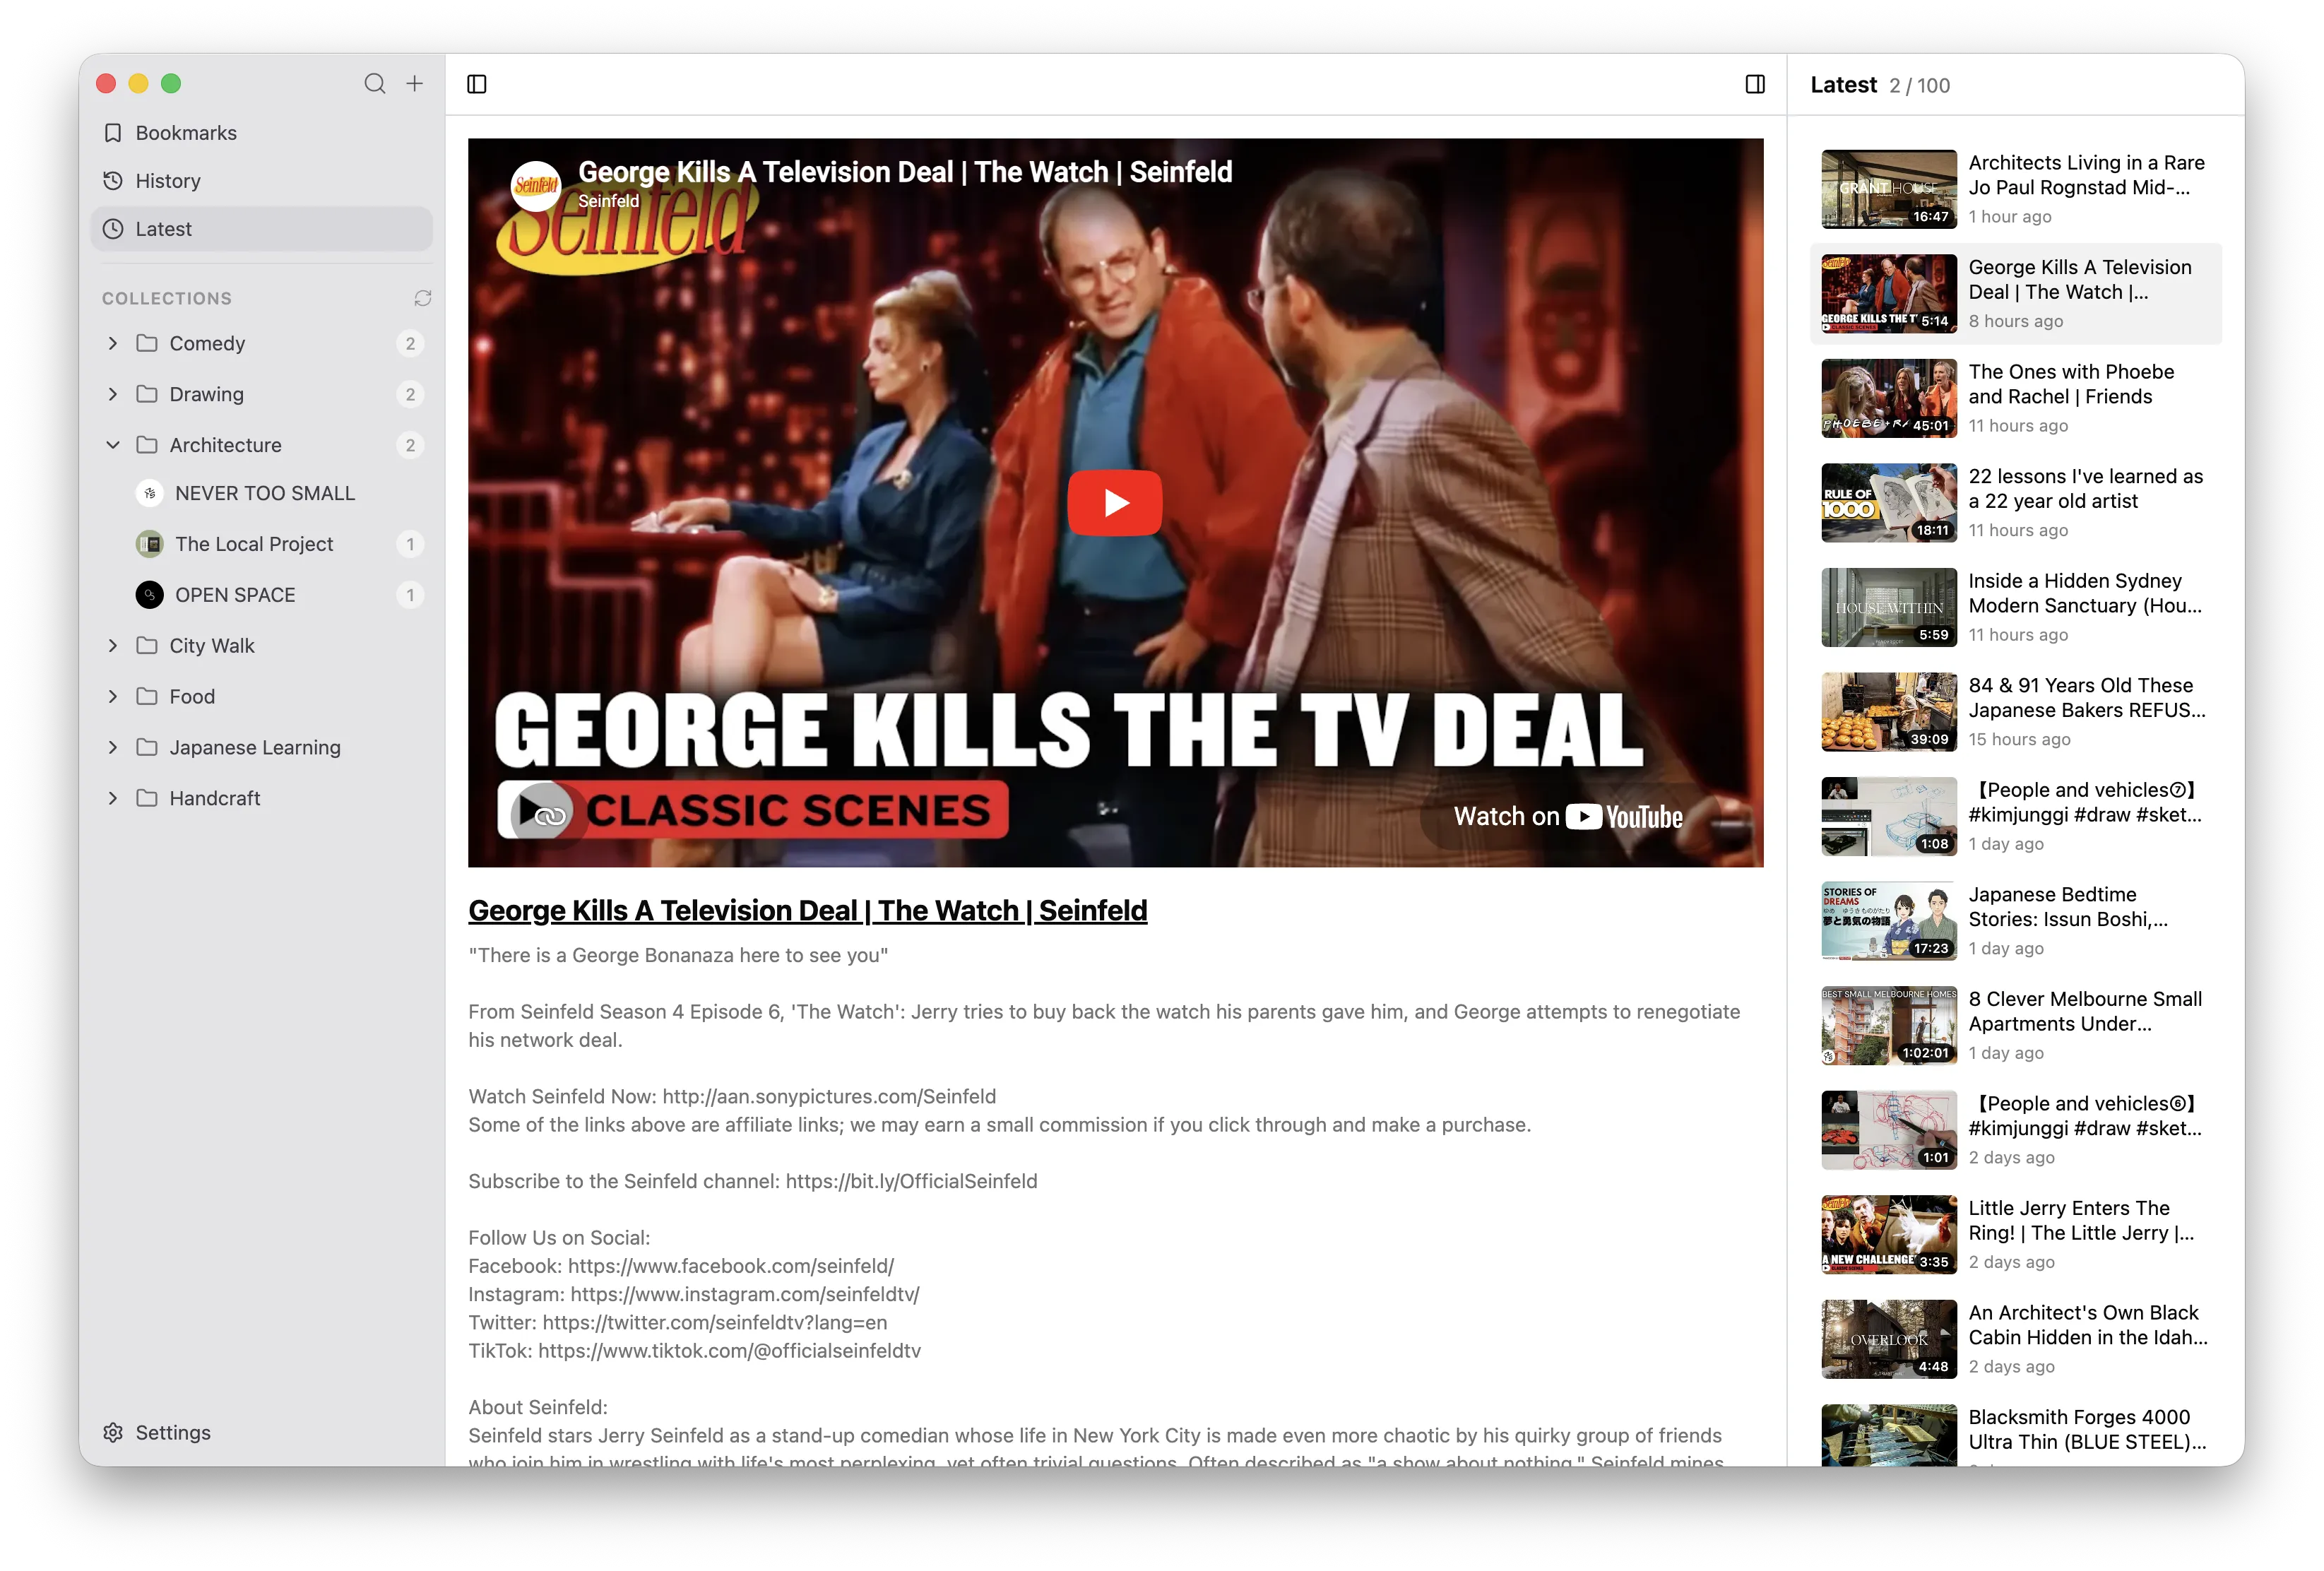Select 84 & 91 Years Old Japanese Bakers video

[2016, 712]
